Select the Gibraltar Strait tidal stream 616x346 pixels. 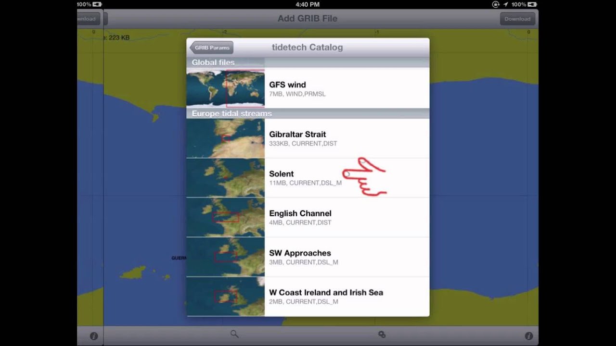click(308, 138)
